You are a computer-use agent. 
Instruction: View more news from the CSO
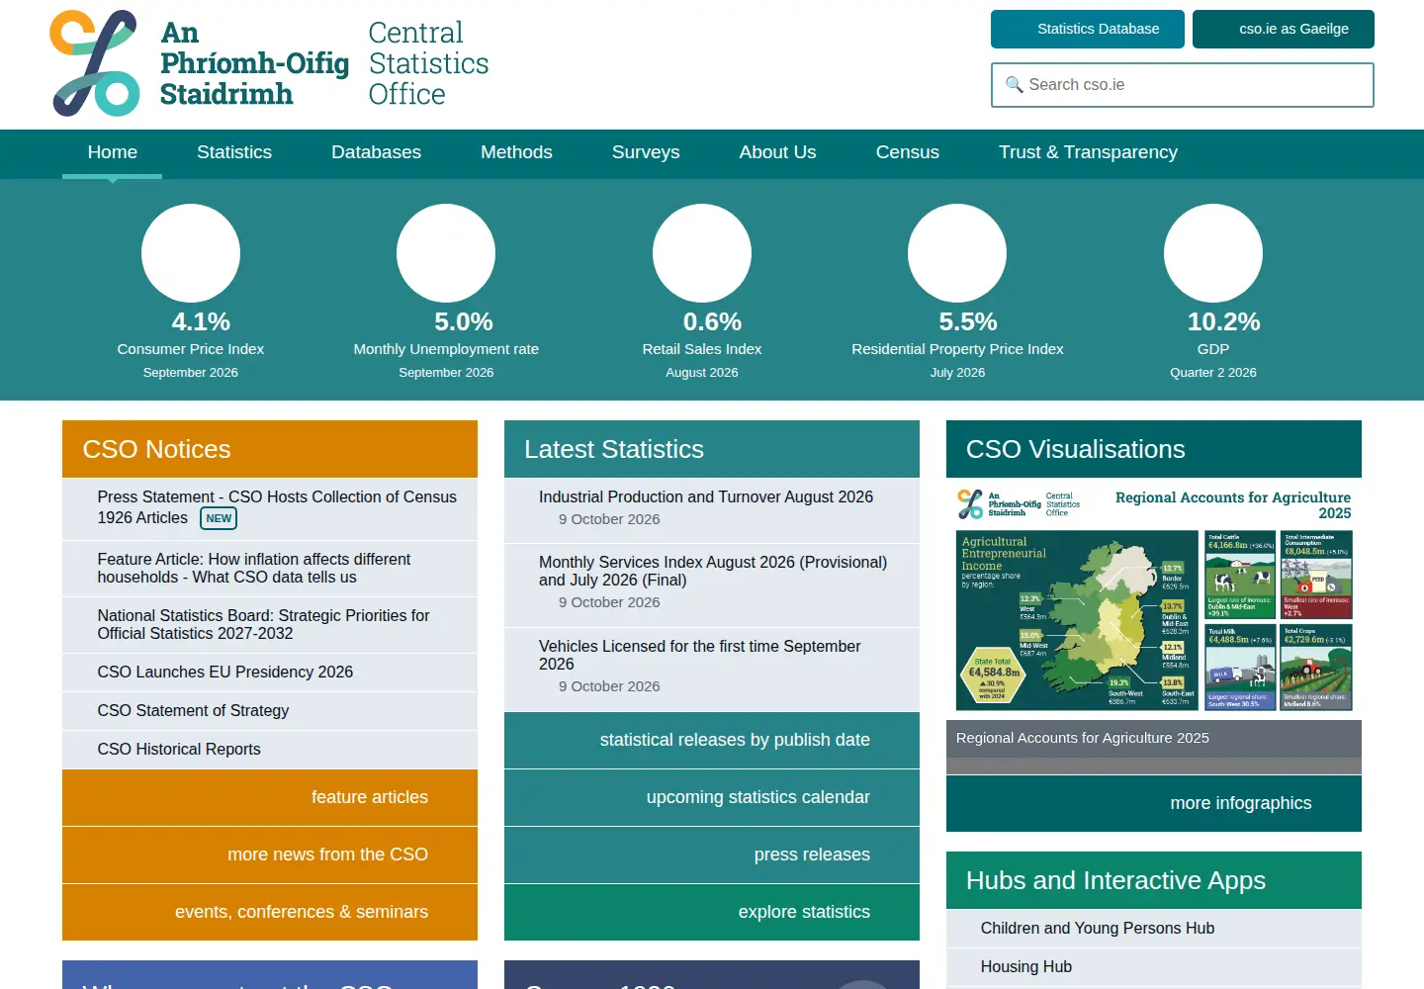point(270,854)
